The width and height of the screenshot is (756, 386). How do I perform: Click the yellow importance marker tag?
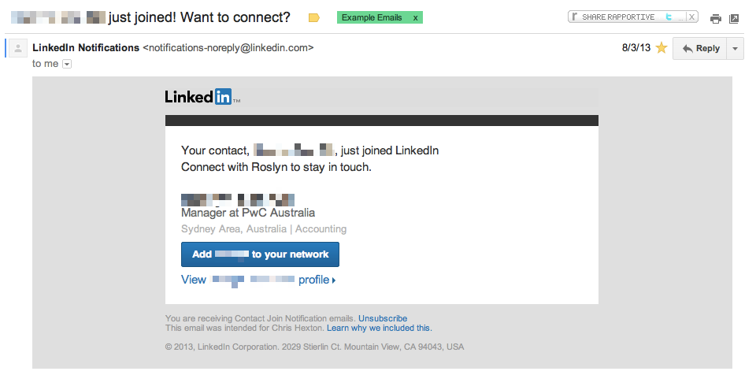(313, 17)
